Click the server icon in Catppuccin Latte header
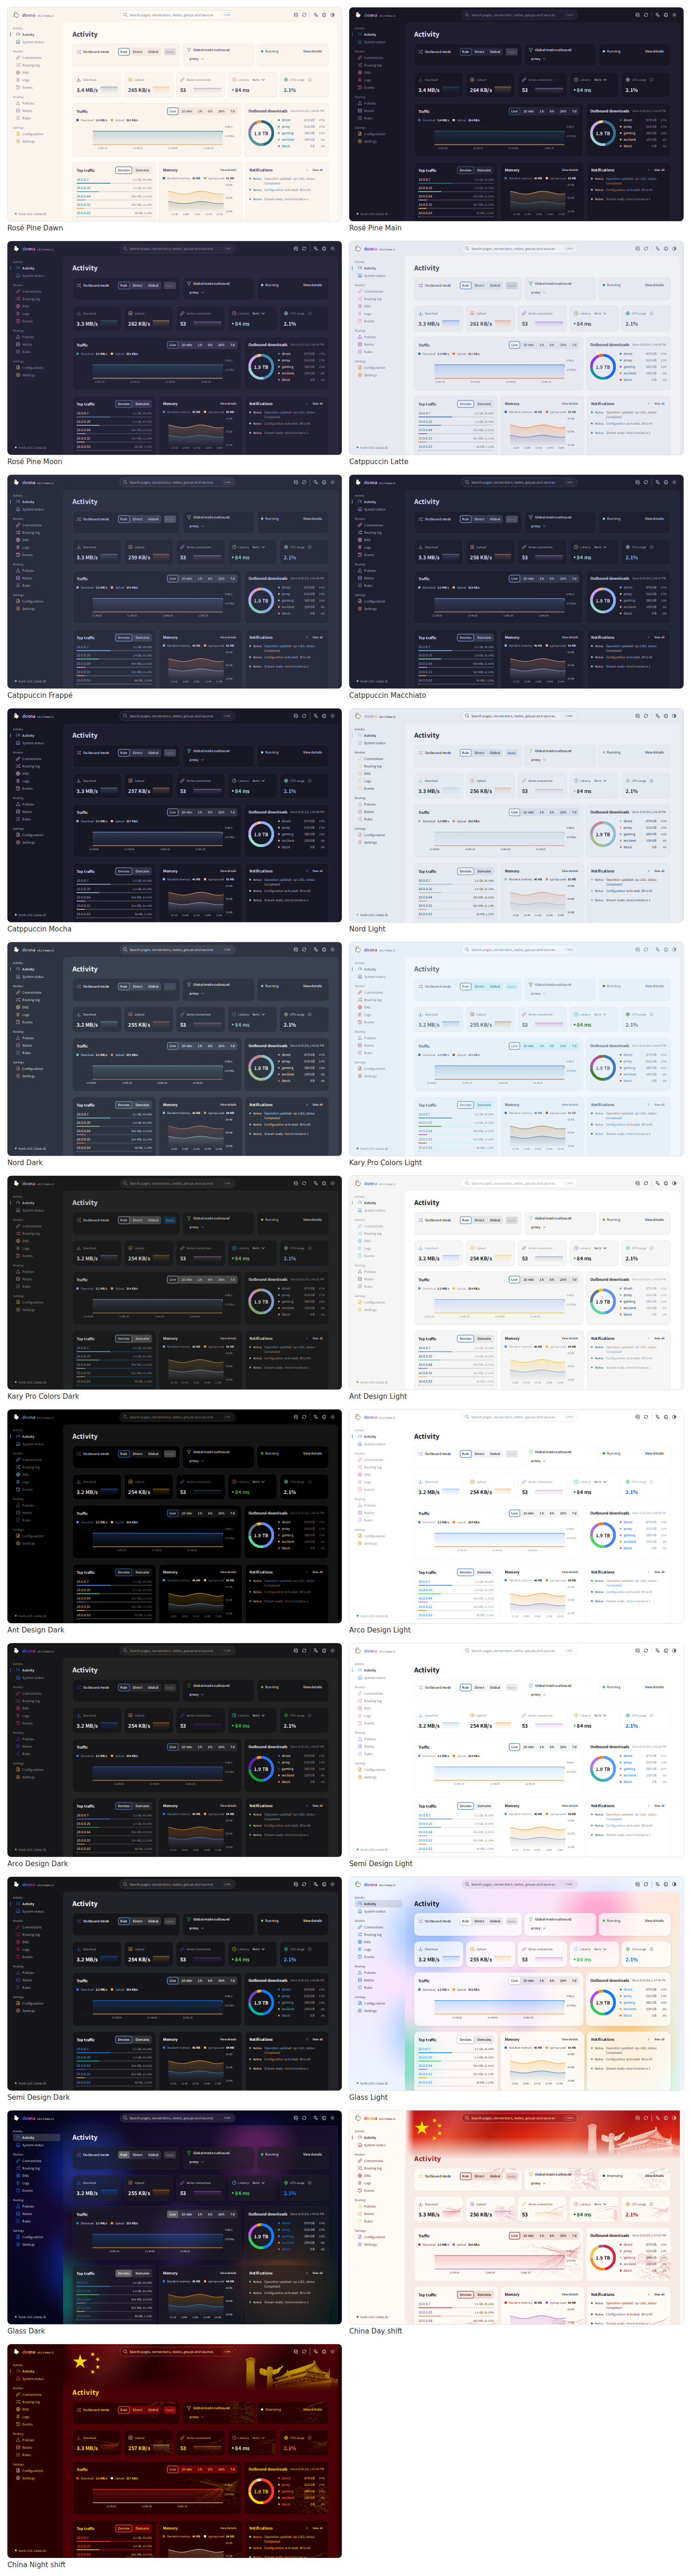The image size is (691, 2576). click(637, 249)
